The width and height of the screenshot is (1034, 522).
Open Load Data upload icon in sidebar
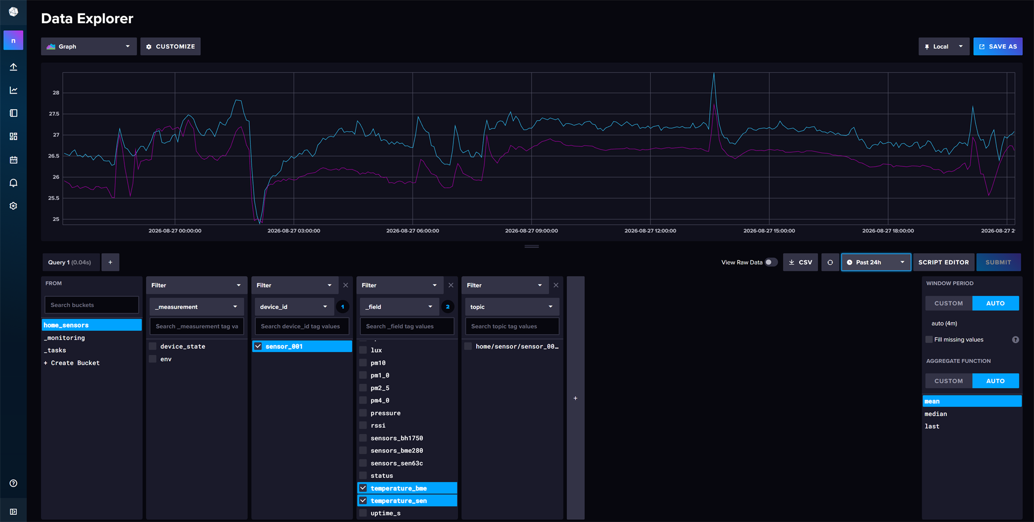[13, 67]
